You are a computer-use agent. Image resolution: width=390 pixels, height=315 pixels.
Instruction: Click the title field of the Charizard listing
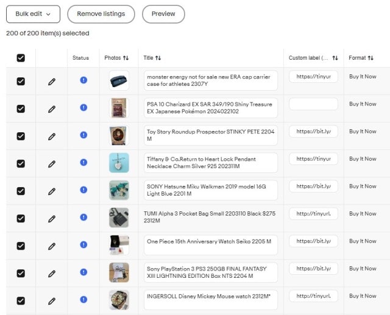[x=210, y=108]
